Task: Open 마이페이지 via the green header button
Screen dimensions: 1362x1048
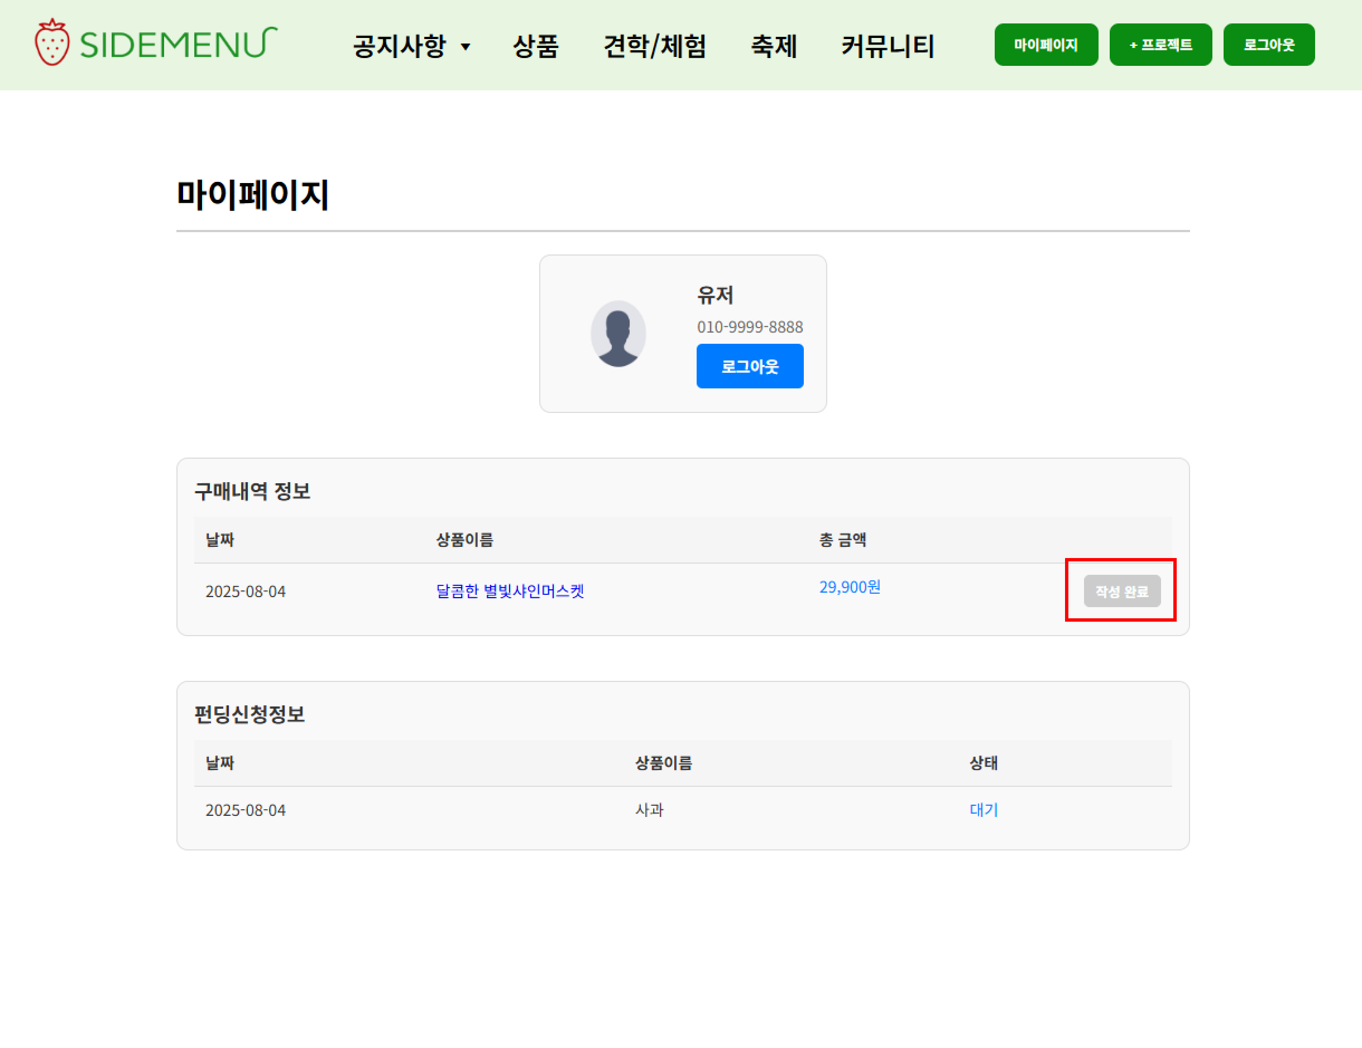Action: pyautogui.click(x=1045, y=44)
